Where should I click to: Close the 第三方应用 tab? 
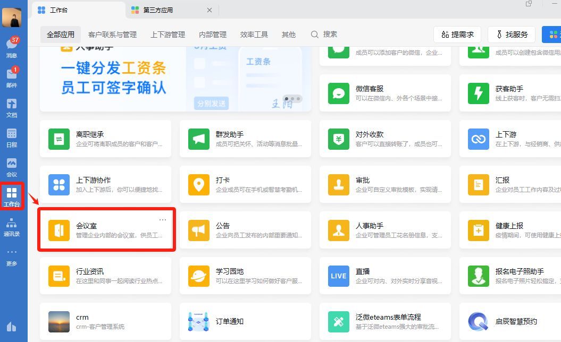tap(209, 10)
